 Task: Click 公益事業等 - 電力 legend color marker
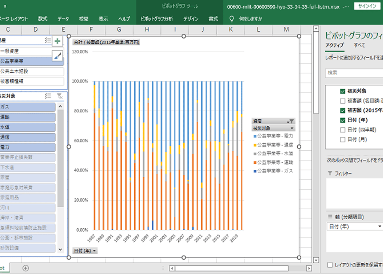[255, 136]
